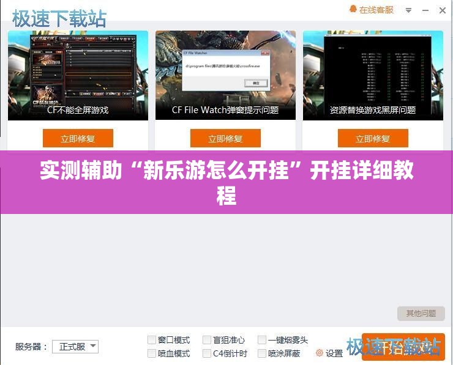Open the 资源替换游戏黑屏问题 thumbnail
Viewport: 453px width, 365px height.
tap(373, 76)
